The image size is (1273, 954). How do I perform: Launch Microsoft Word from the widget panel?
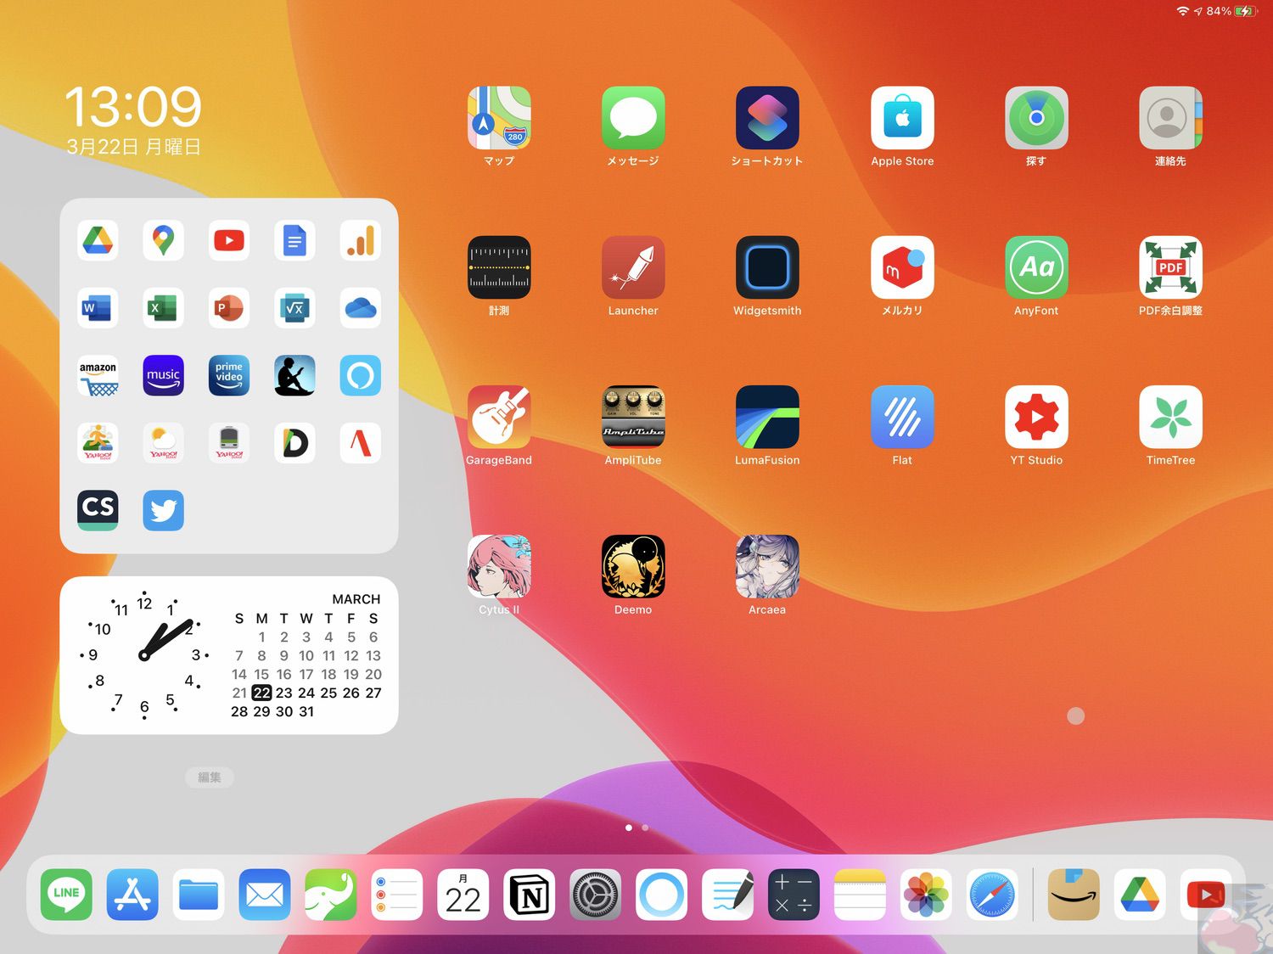[98, 308]
